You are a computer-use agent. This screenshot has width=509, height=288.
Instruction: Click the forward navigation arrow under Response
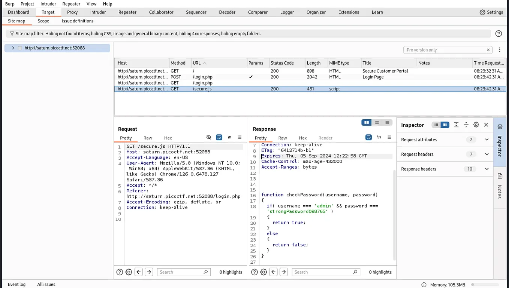284,272
